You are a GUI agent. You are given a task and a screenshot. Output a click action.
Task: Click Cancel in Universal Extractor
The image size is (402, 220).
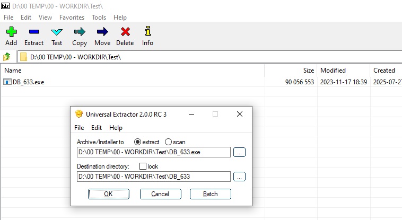click(161, 194)
